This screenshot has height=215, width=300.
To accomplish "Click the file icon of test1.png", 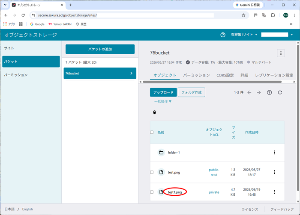I will (161, 192).
